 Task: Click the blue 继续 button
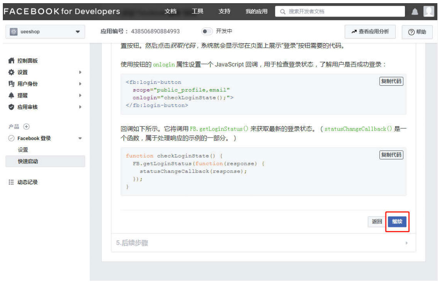[x=397, y=221]
